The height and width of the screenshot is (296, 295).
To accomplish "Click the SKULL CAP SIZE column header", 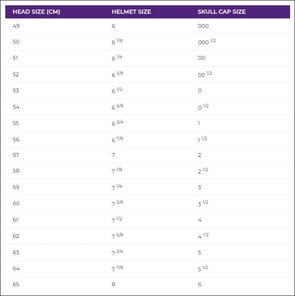I will coord(222,12).
